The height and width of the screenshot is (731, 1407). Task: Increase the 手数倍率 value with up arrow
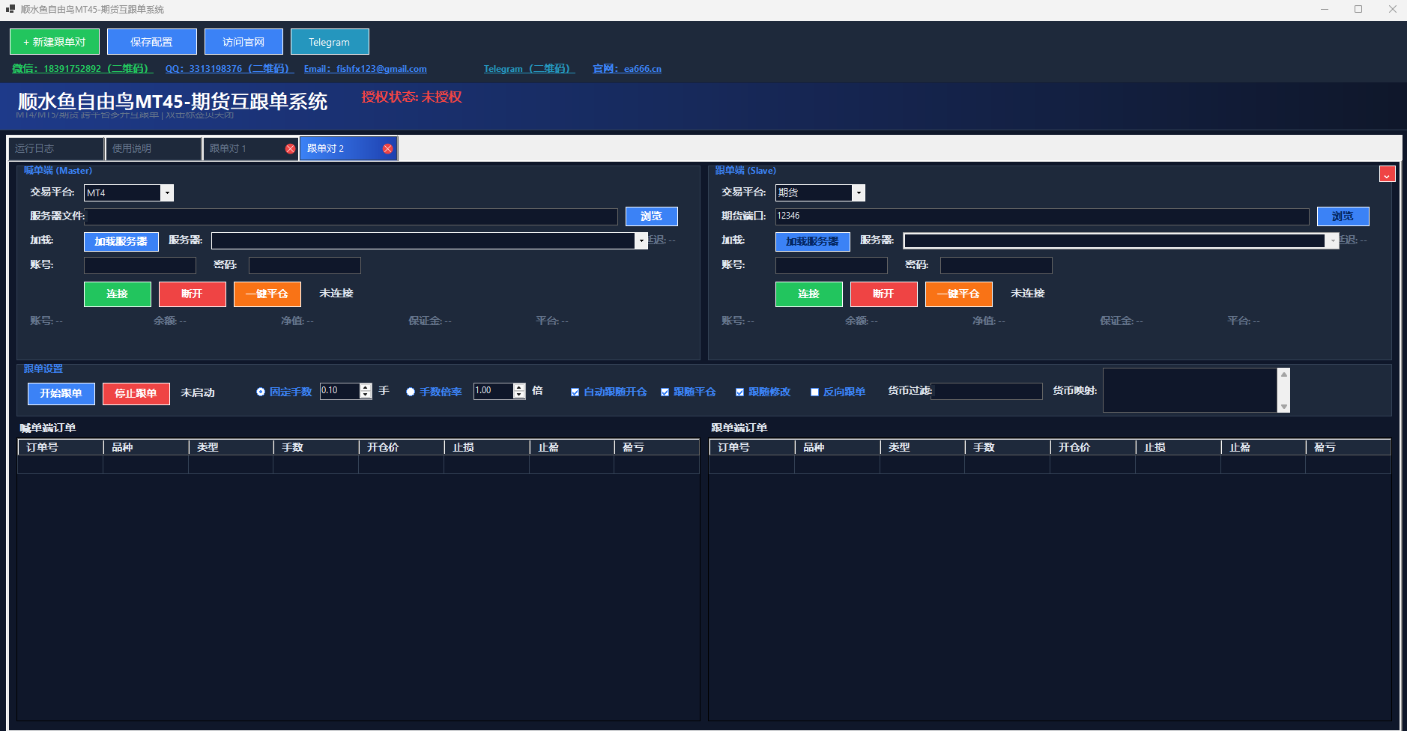tap(519, 387)
